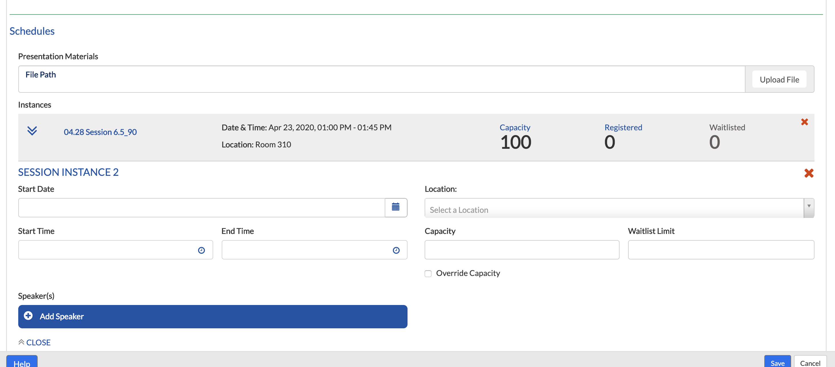The width and height of the screenshot is (835, 367).
Task: Open the End Time clock picker
Action: [396, 250]
